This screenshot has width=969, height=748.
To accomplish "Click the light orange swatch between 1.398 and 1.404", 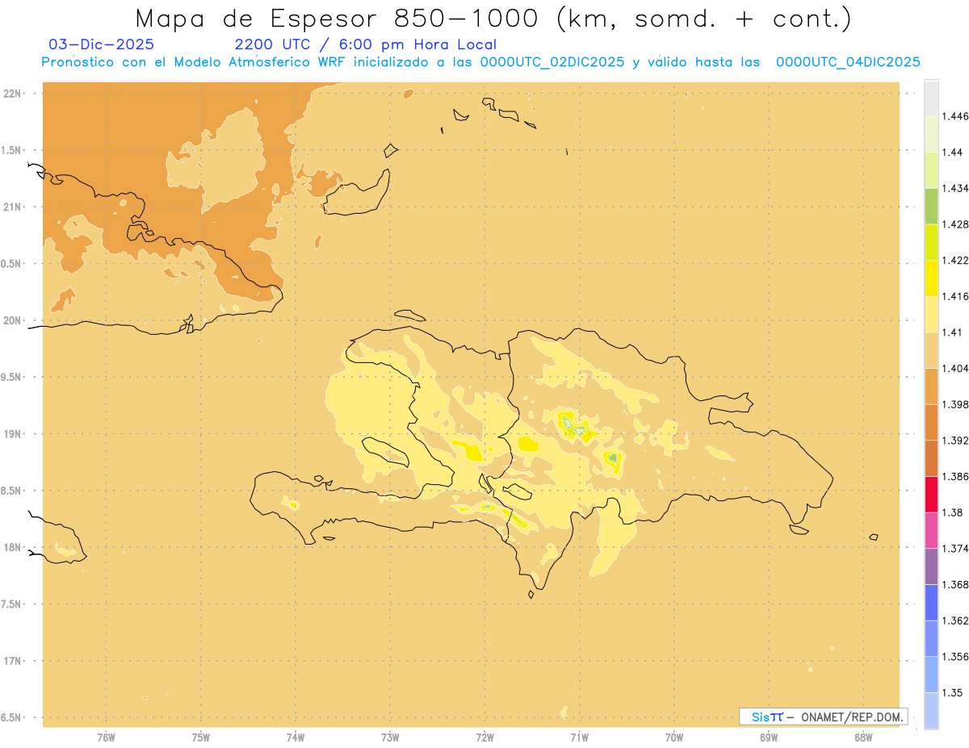I will [931, 386].
